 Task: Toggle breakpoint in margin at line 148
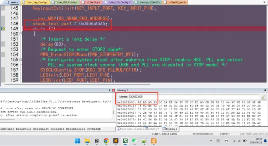pyautogui.click(x=3, y=23)
